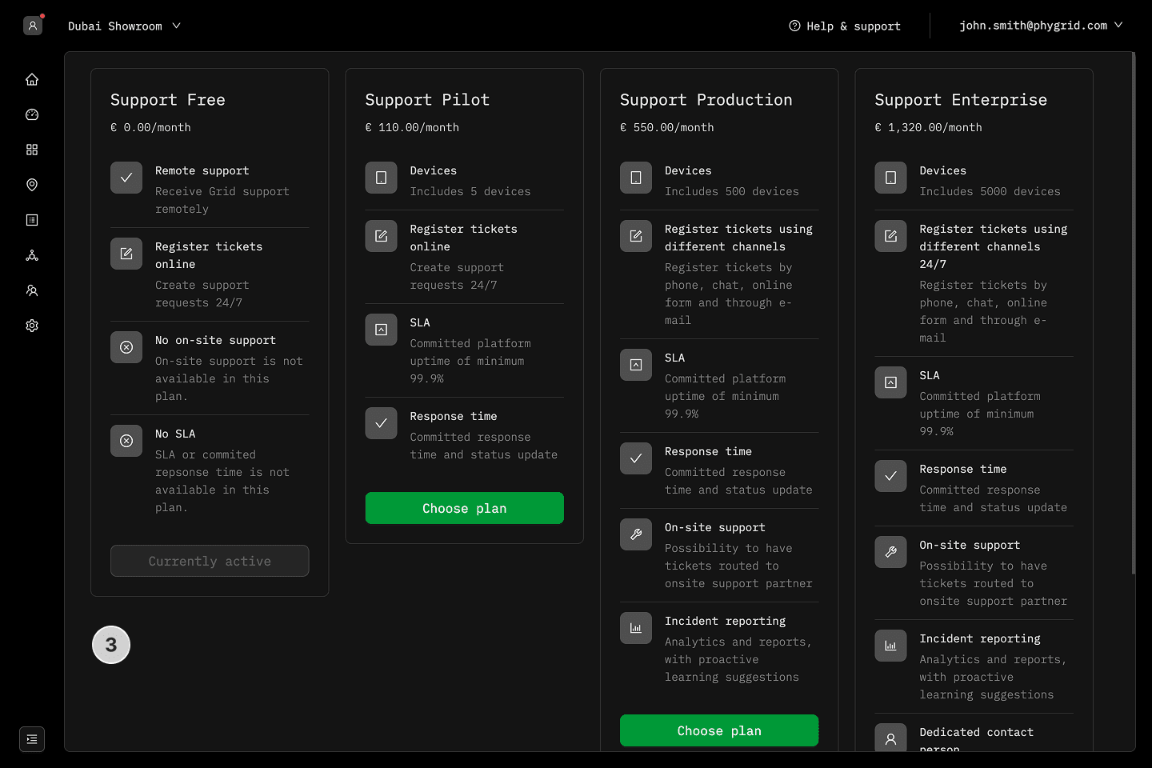Image resolution: width=1152 pixels, height=768 pixels.
Task: Open the apps grid icon in sidebar
Action: click(32, 150)
